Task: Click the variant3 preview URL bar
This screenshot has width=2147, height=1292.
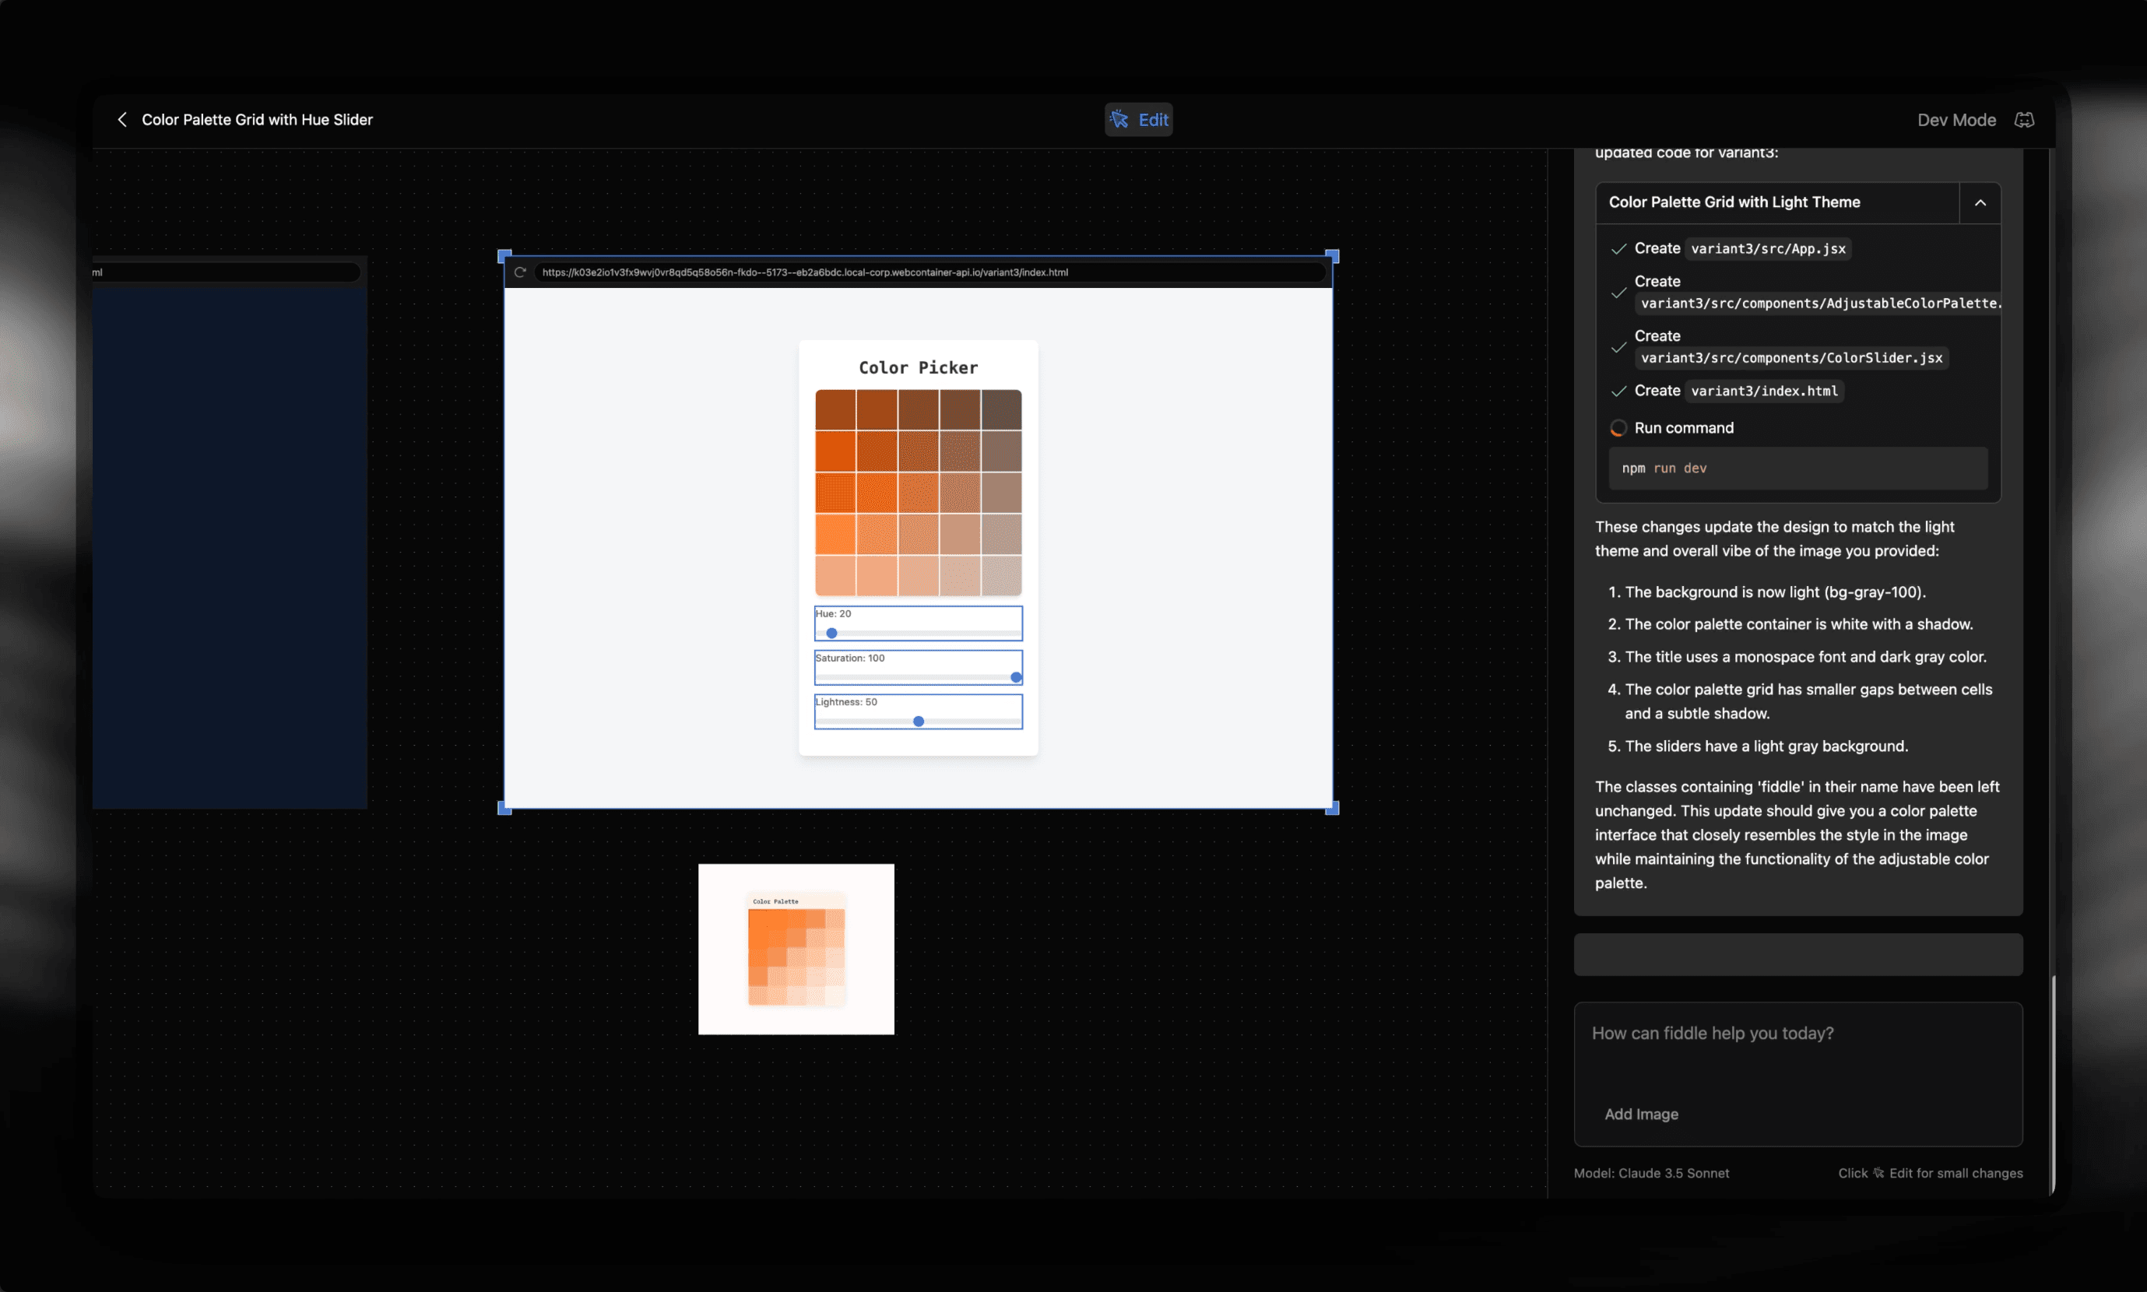Action: click(x=929, y=272)
